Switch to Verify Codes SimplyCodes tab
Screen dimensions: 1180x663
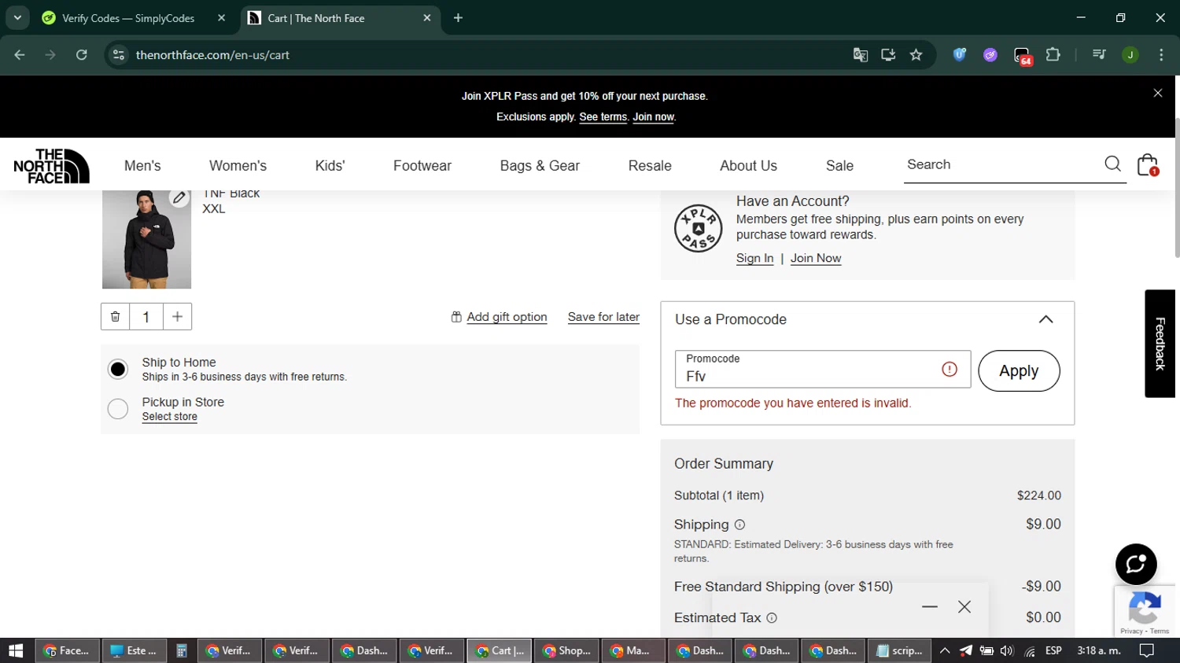pyautogui.click(x=127, y=18)
